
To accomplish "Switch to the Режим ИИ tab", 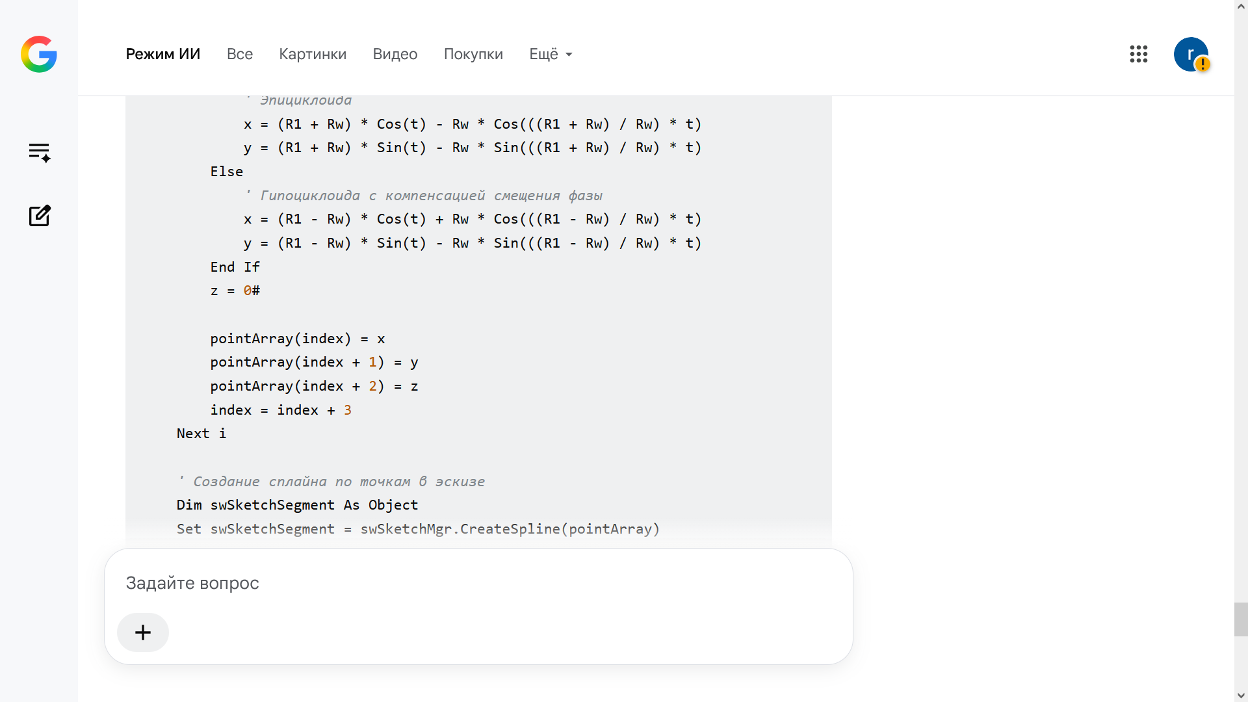I will [x=163, y=54].
